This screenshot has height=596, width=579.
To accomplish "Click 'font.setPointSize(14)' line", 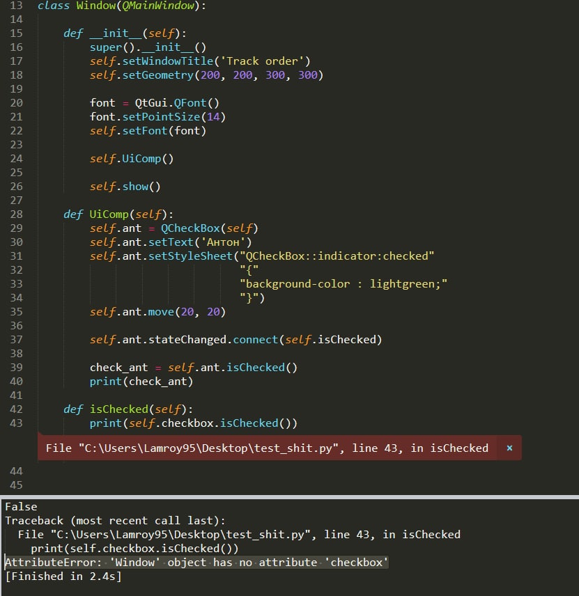I will pyautogui.click(x=158, y=117).
